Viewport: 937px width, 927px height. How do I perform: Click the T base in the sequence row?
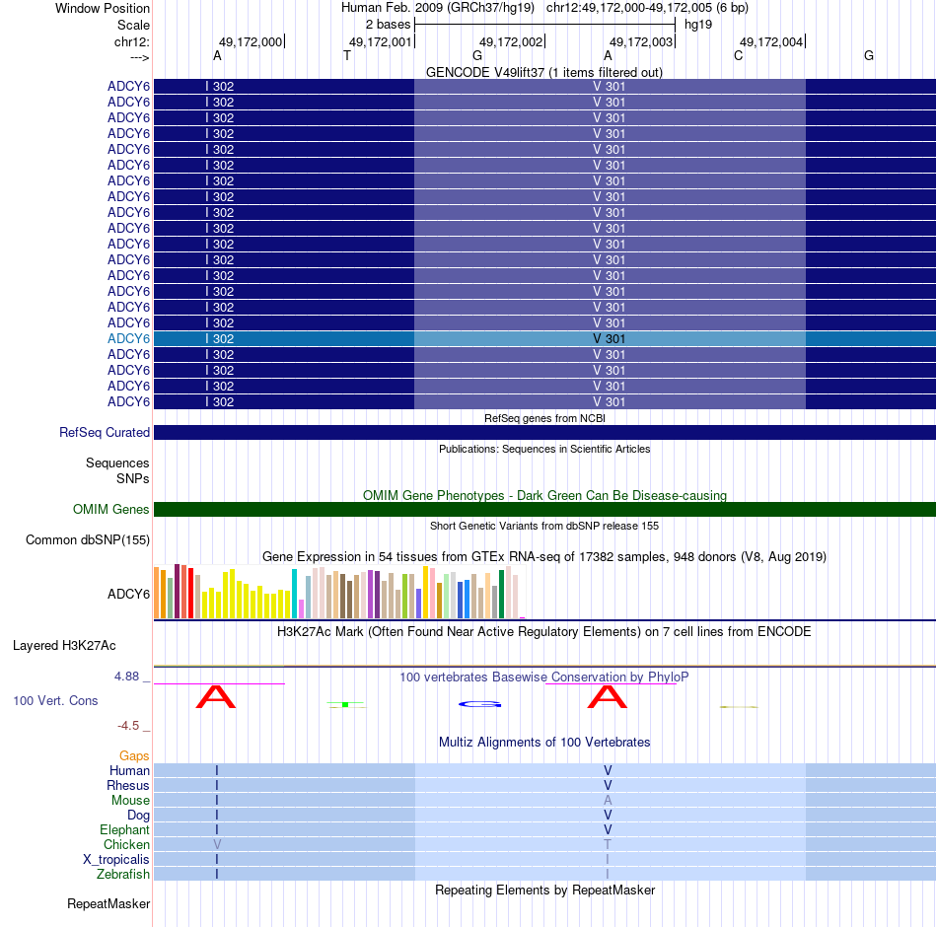click(x=347, y=55)
